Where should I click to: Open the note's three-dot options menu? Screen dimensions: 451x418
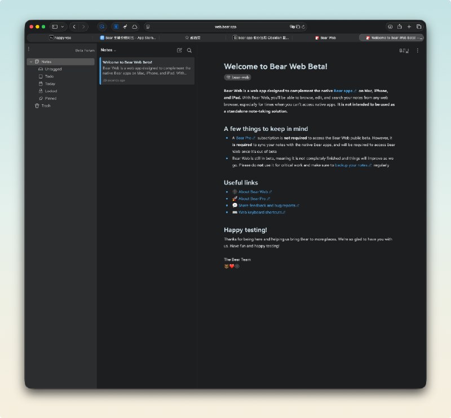(417, 50)
